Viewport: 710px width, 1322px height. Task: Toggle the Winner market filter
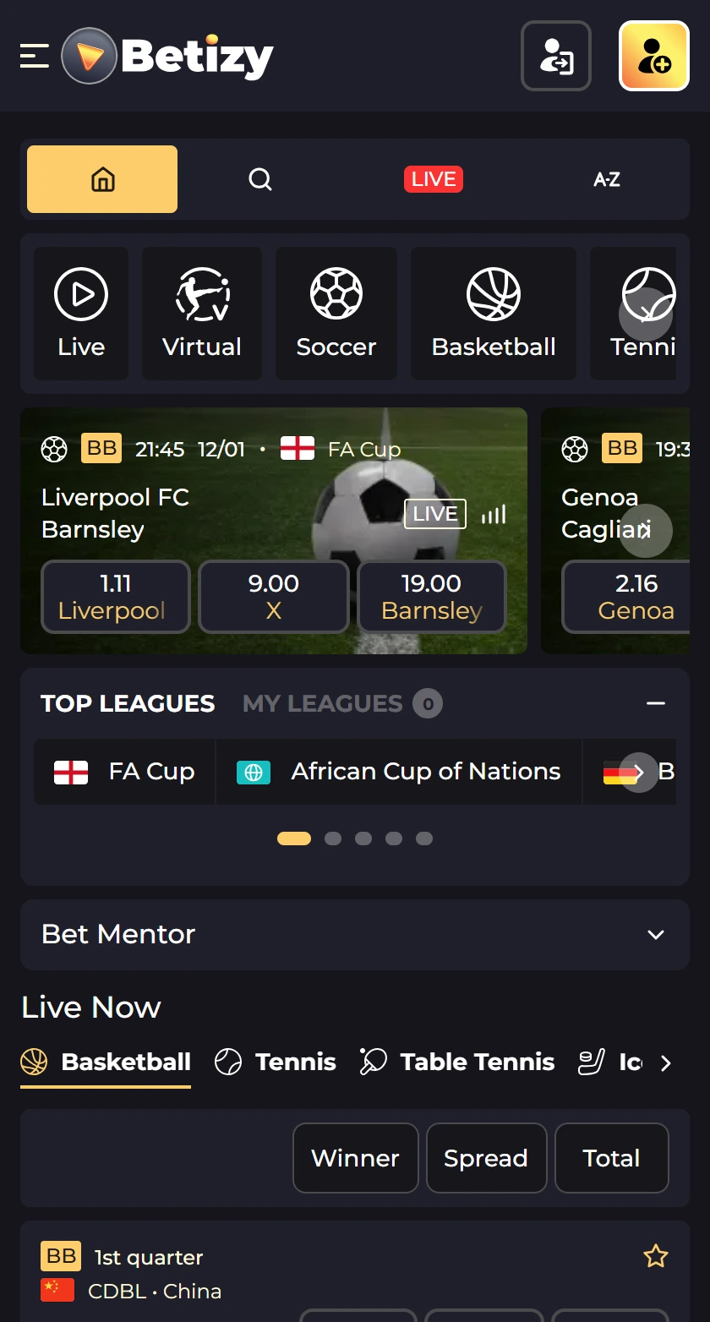355,1157
